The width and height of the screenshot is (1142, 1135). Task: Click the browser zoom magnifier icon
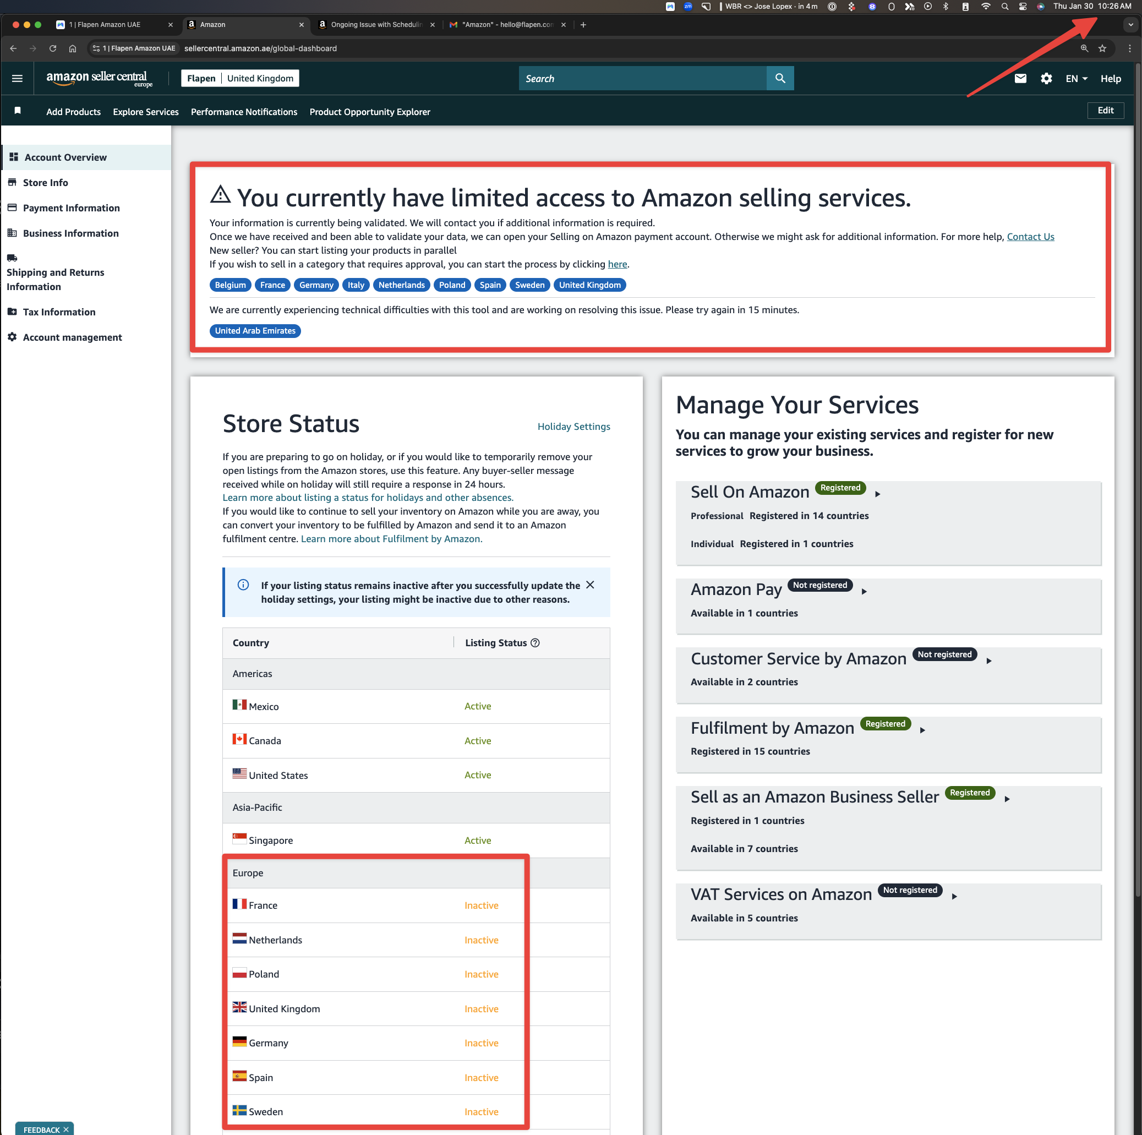point(1084,48)
